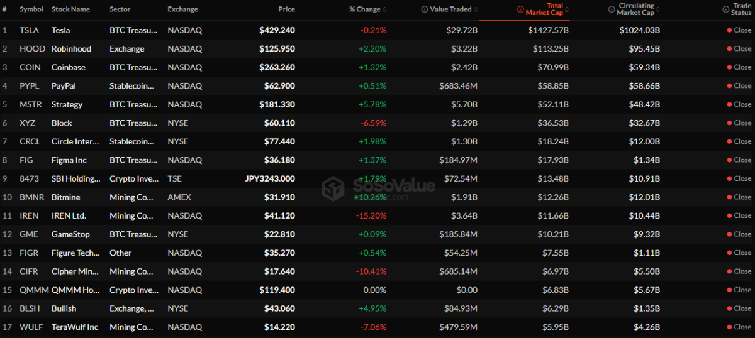
Task: Click the Exchange column header
Action: point(182,9)
